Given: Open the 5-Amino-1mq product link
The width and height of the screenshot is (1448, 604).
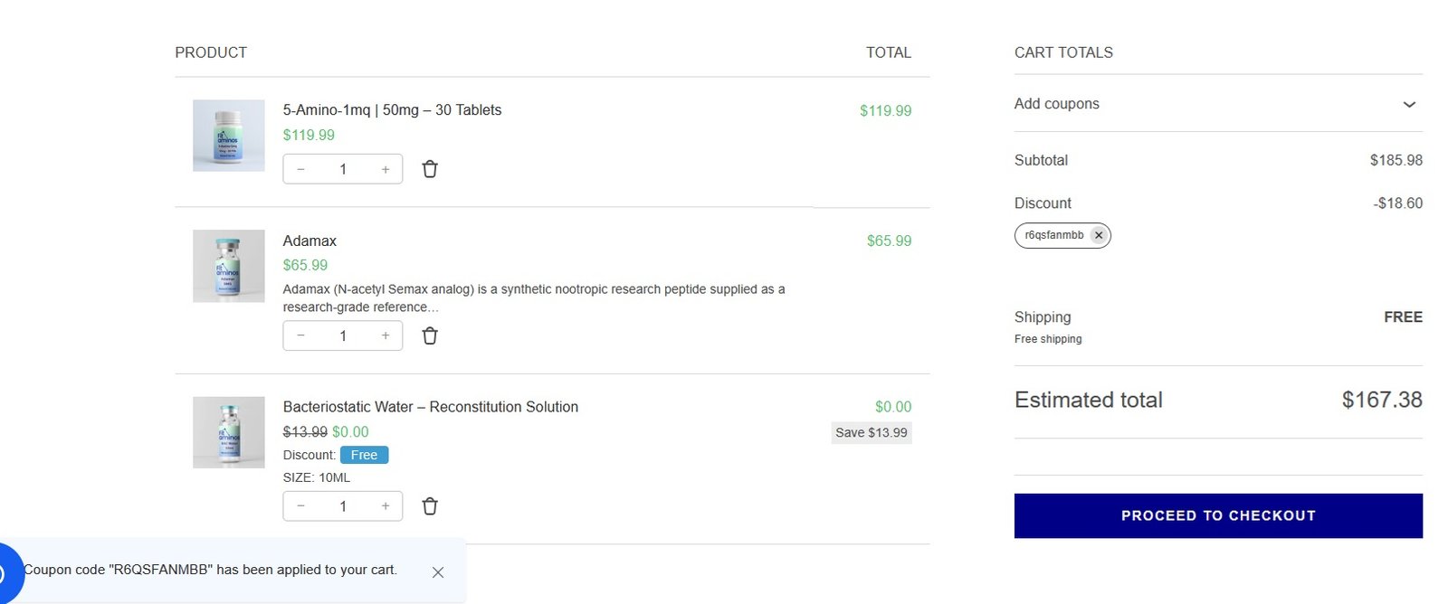Looking at the screenshot, I should click(392, 110).
